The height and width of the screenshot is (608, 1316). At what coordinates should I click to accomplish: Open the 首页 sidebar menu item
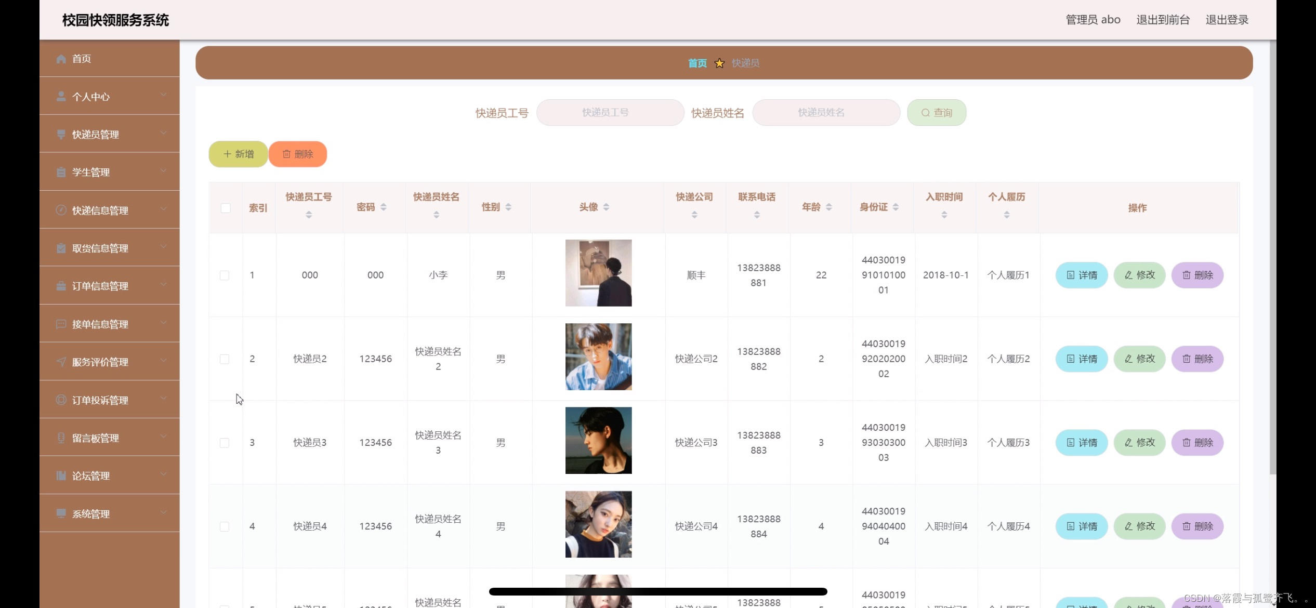pos(110,59)
